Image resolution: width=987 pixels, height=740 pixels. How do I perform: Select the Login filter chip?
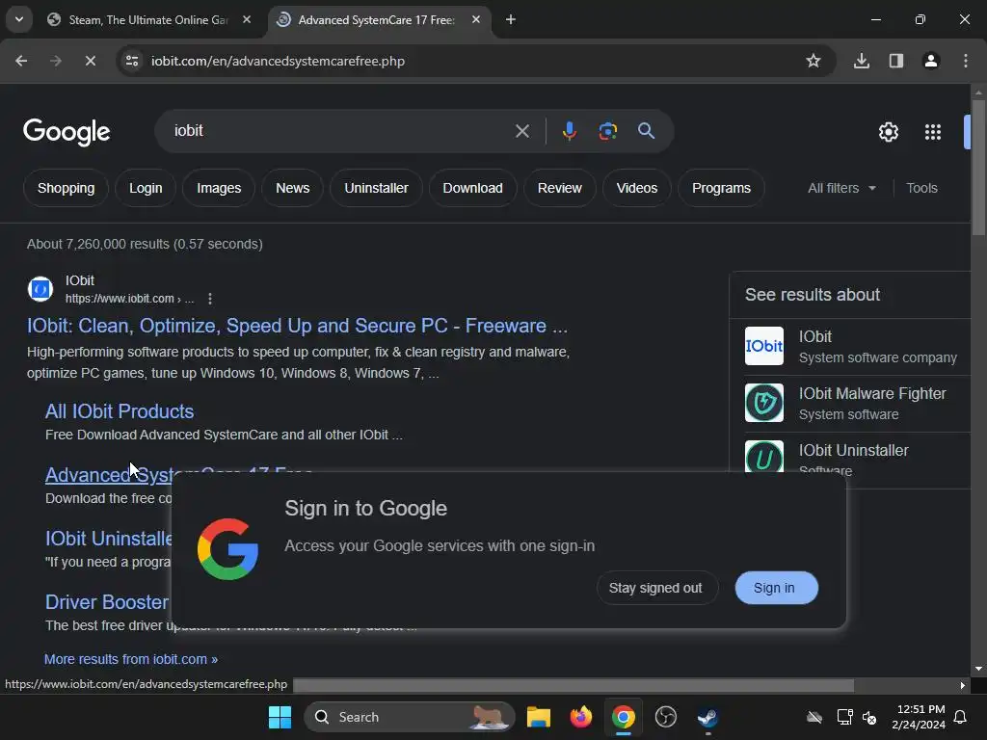pyautogui.click(x=146, y=188)
